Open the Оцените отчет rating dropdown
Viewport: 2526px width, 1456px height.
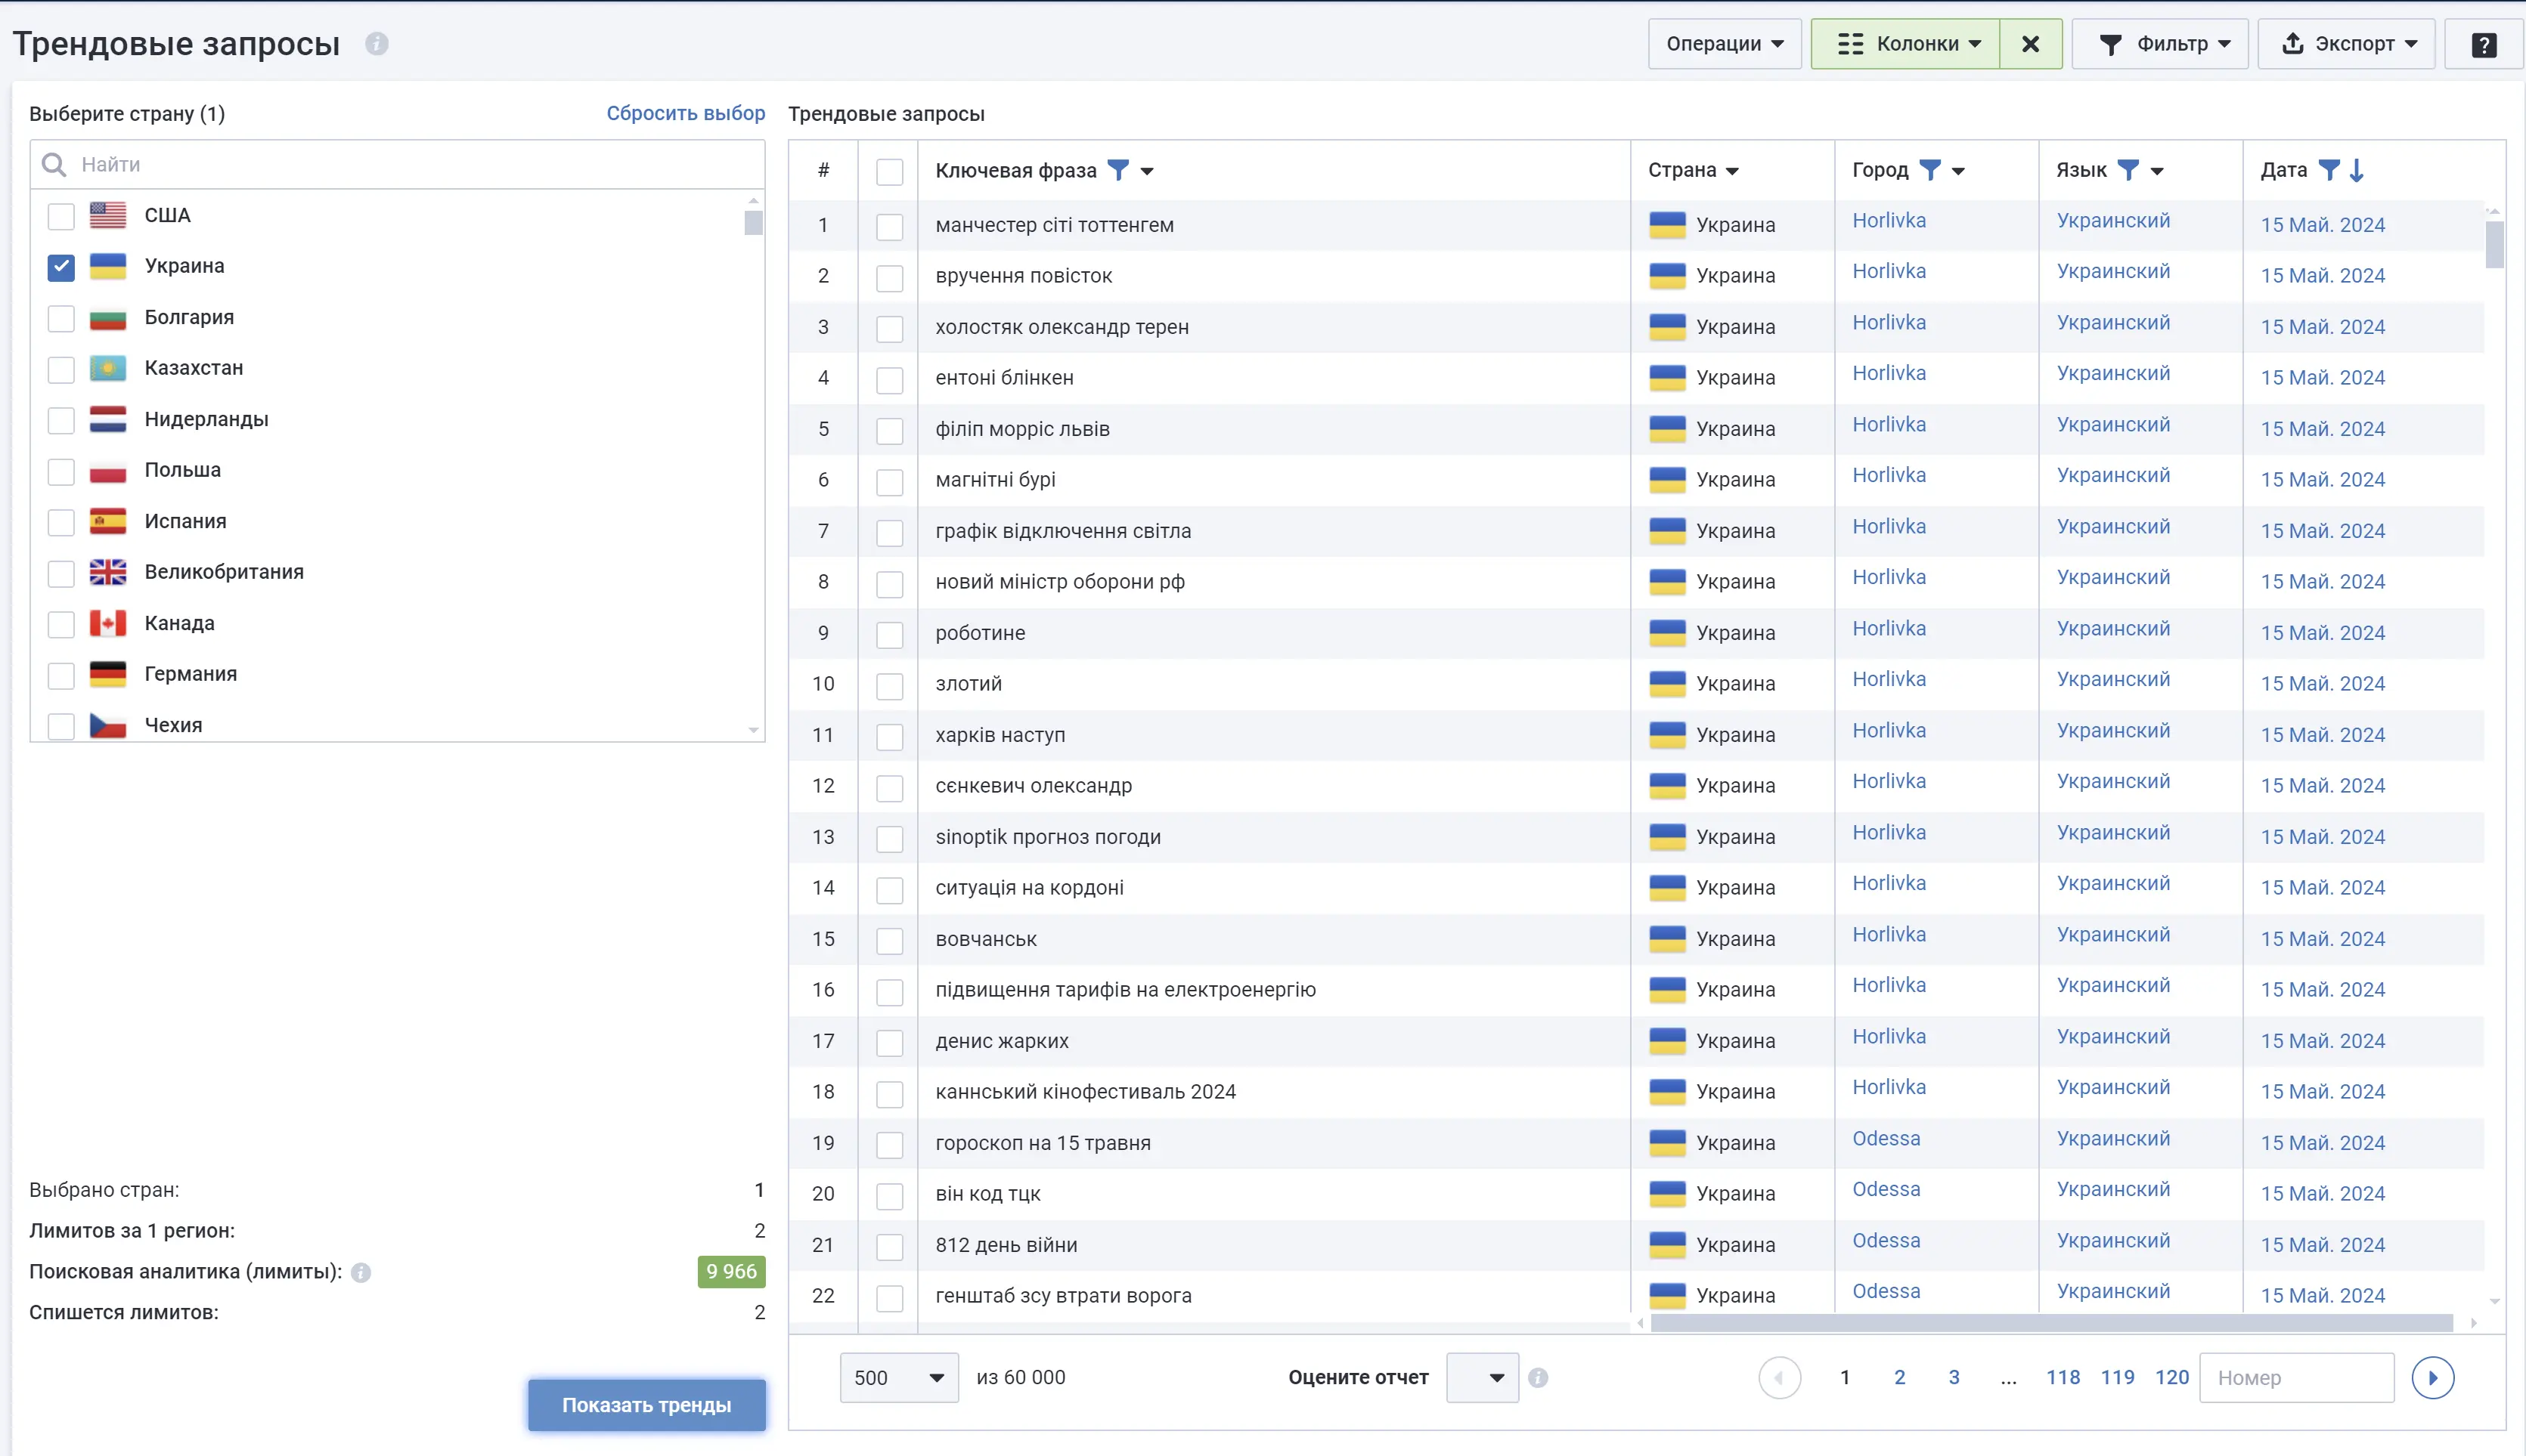[1482, 1378]
